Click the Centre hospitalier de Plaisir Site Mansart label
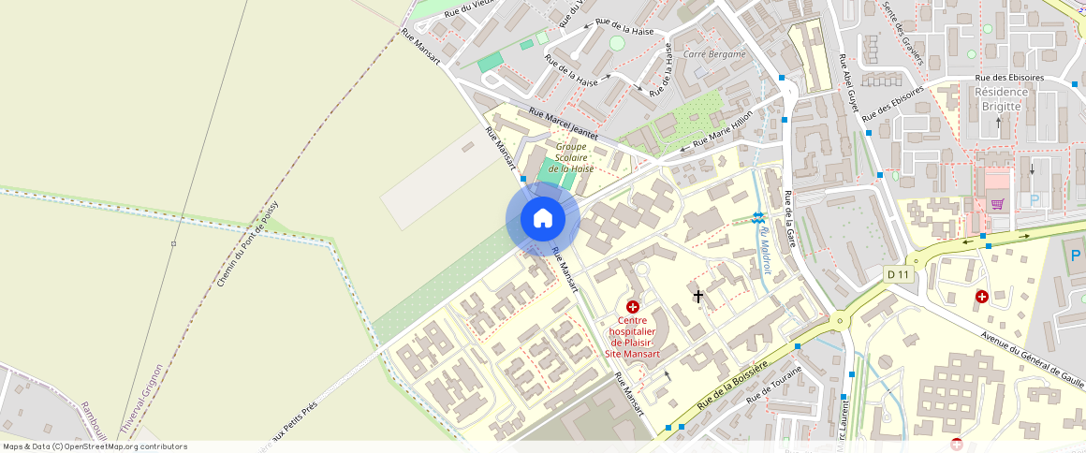 point(632,337)
